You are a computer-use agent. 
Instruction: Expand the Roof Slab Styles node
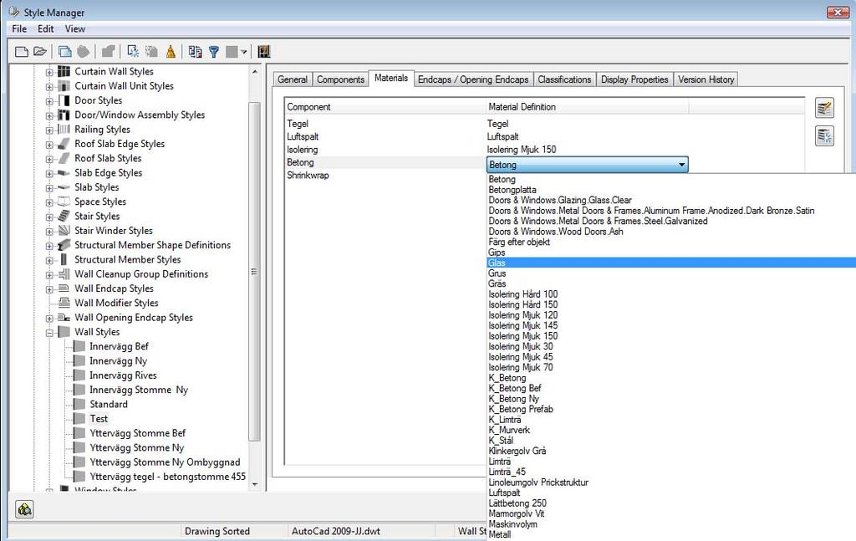pos(49,159)
